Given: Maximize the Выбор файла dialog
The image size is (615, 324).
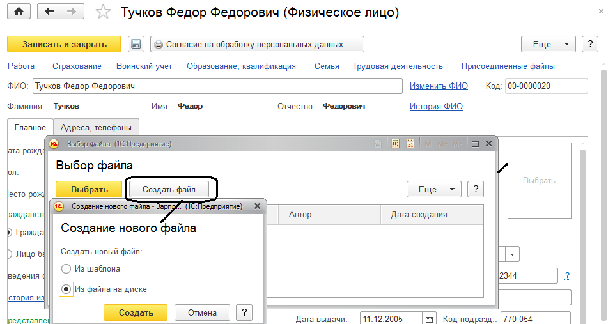Looking at the screenshot, I should [475, 144].
